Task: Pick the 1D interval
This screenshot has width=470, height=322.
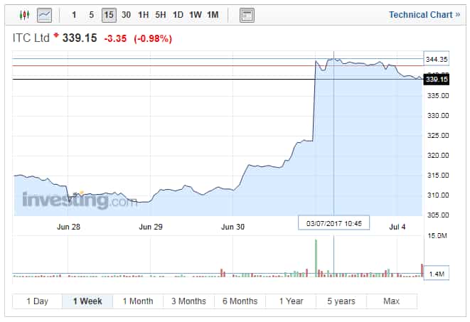Action: click(x=178, y=15)
